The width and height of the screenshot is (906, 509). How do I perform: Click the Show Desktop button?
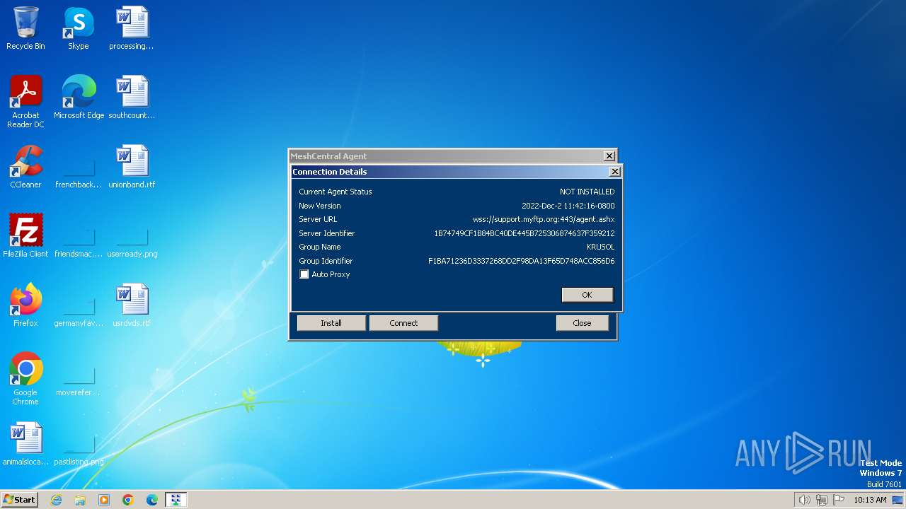click(x=898, y=500)
